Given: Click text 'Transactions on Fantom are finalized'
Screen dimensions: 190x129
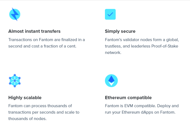Looking at the screenshot, I should 43,40.
